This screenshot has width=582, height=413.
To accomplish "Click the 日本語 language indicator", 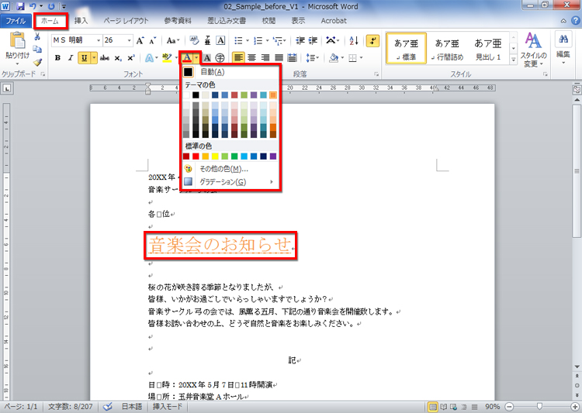I will point(132,407).
